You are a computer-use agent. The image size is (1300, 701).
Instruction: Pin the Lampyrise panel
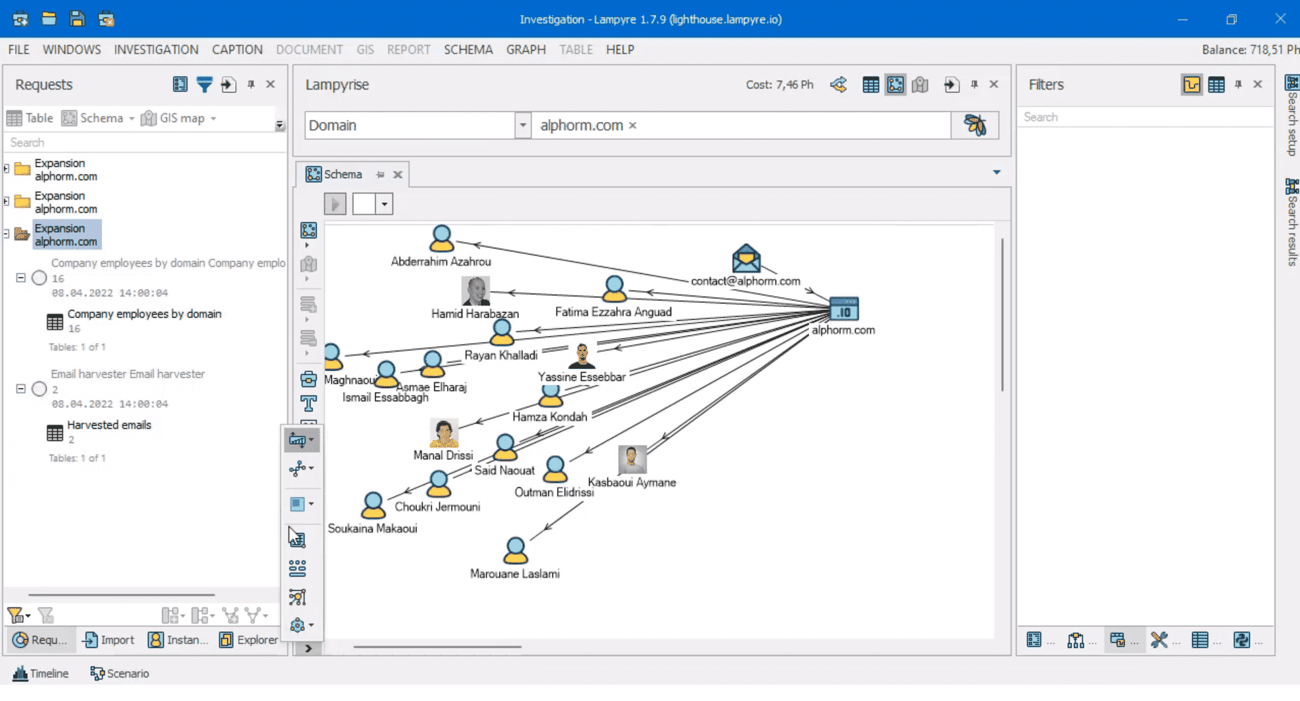975,84
